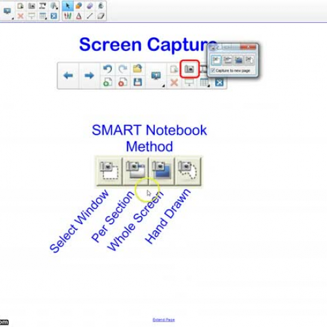
Task: Click the Save floppy disk in pictured toolbar
Action: point(137,82)
